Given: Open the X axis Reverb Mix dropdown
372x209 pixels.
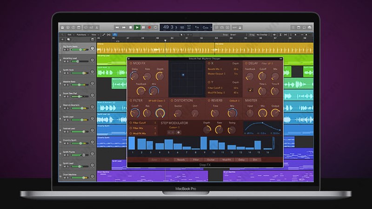Looking at the screenshot, I should coord(215,69).
